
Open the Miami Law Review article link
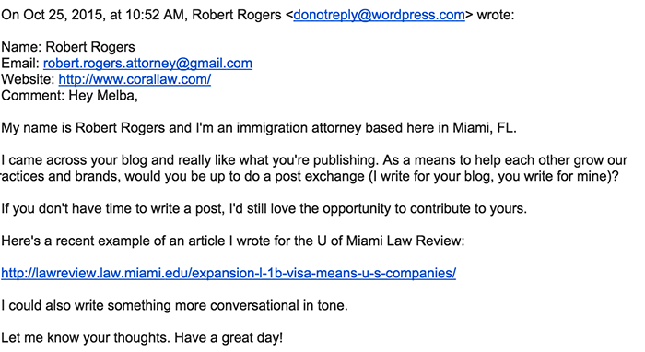point(229,273)
